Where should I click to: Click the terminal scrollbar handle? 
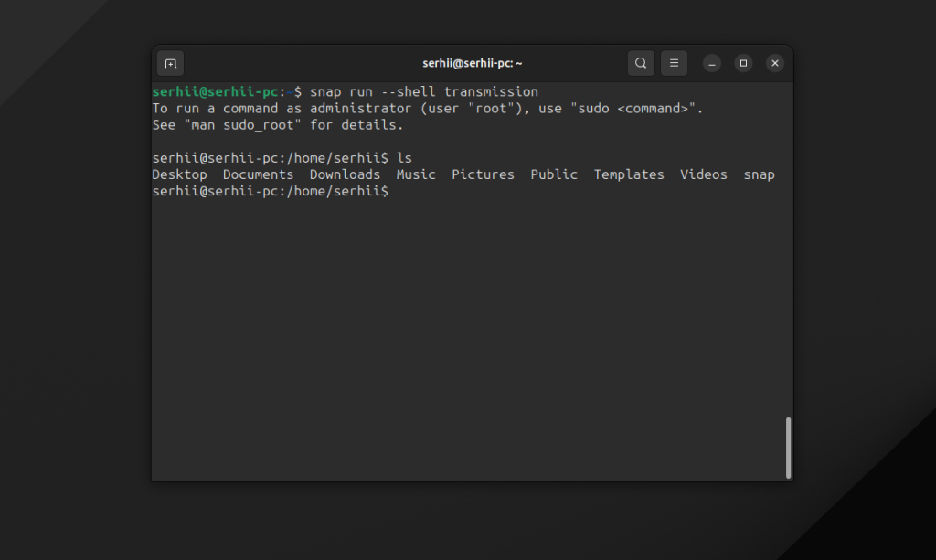(788, 448)
